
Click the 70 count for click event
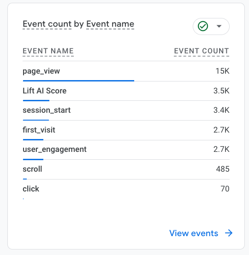(x=225, y=189)
